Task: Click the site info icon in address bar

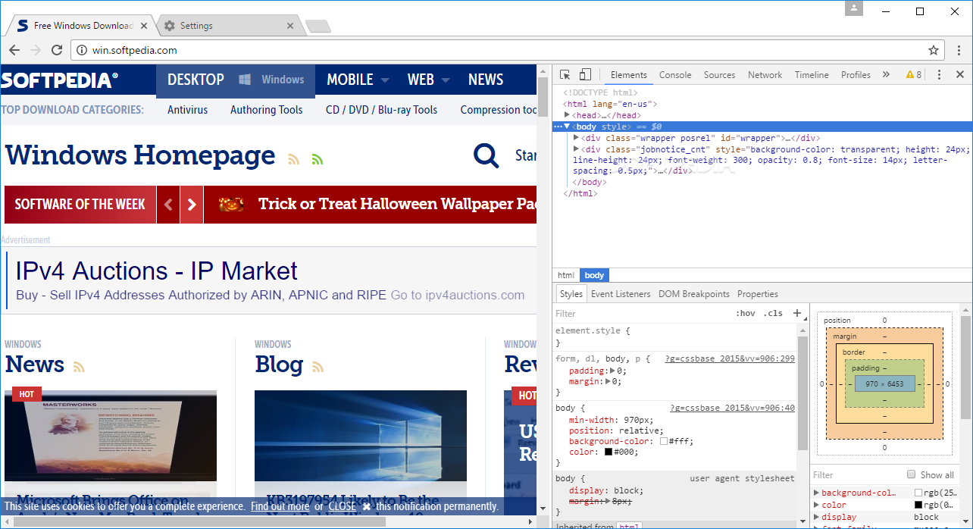Action: click(x=82, y=50)
